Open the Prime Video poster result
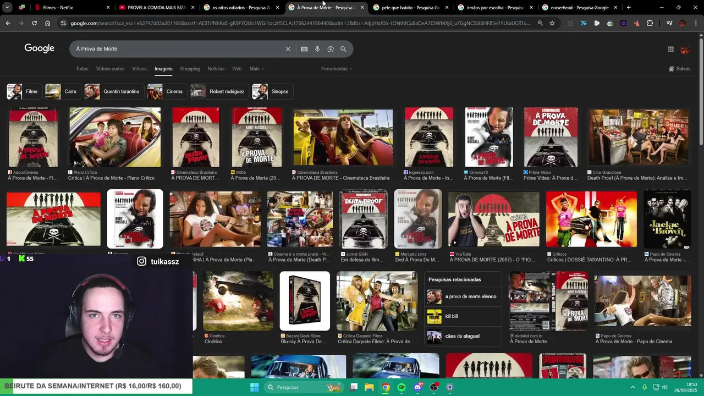704x396 pixels. click(x=551, y=137)
